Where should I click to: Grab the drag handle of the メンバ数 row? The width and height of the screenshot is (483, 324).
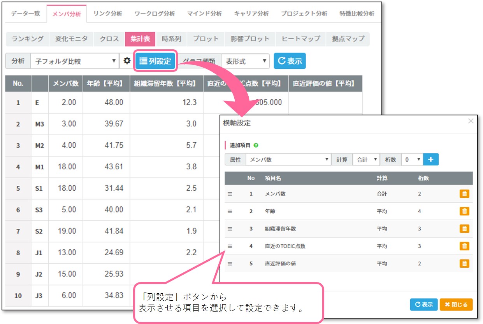coord(230,194)
